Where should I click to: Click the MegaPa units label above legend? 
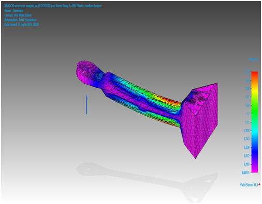click(x=254, y=59)
